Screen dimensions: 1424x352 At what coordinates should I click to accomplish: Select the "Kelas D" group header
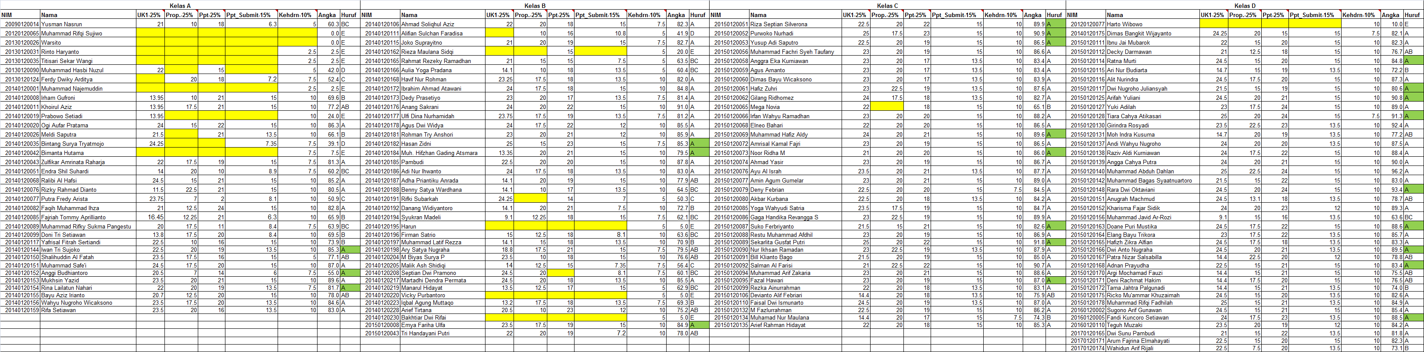pyautogui.click(x=1245, y=6)
